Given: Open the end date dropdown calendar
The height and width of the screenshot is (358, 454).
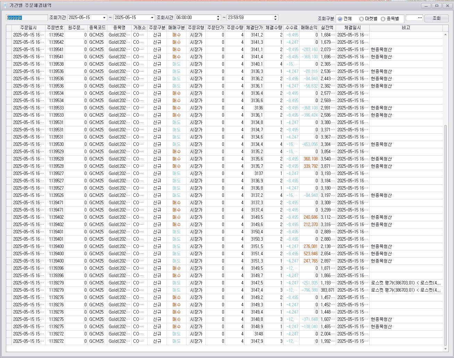Looking at the screenshot, I should [x=152, y=18].
